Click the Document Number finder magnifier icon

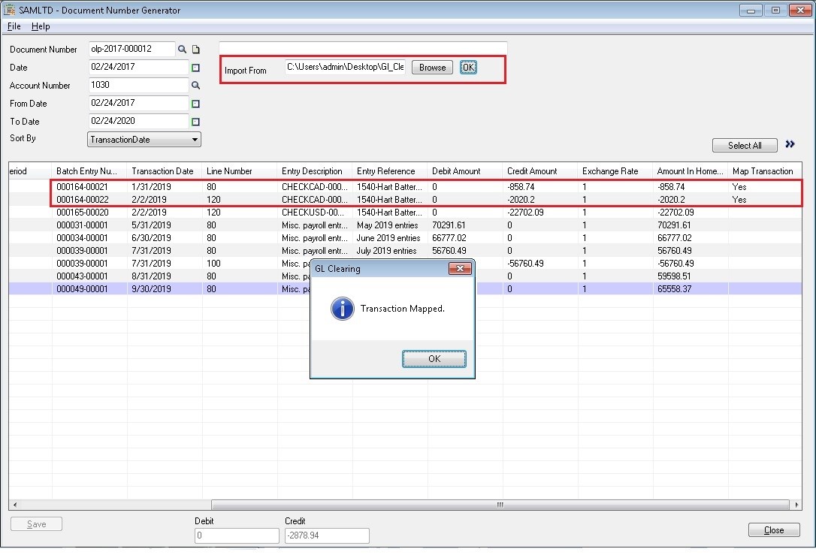pos(182,50)
